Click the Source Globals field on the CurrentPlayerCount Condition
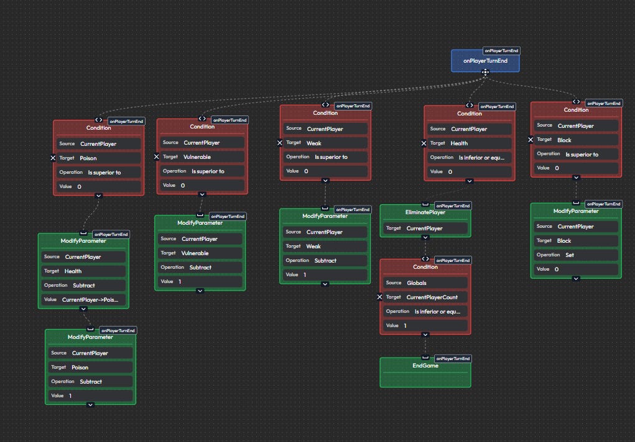This screenshot has width=635, height=442. [425, 282]
